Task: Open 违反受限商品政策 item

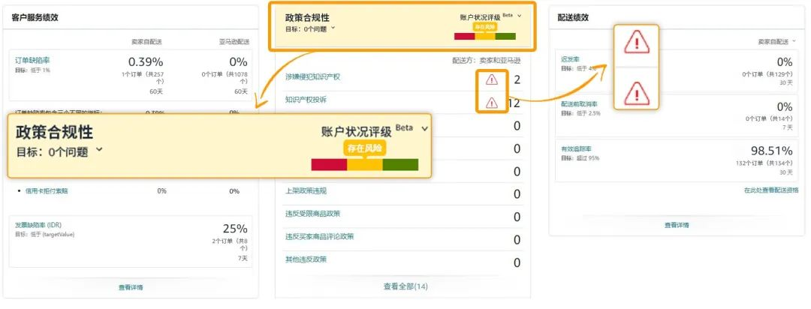Action: coord(318,214)
